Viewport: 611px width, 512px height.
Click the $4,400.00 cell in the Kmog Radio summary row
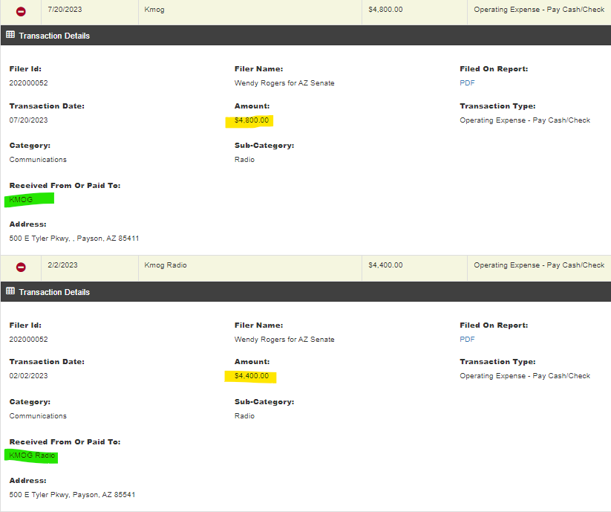coord(414,268)
